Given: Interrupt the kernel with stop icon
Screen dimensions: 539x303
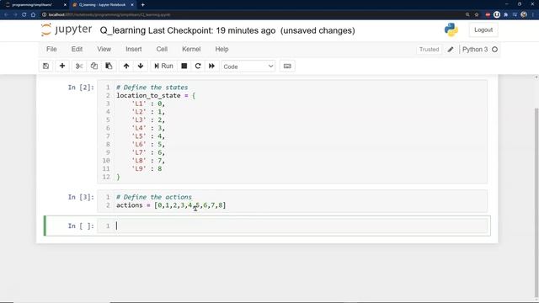Looking at the screenshot, I should 184,66.
